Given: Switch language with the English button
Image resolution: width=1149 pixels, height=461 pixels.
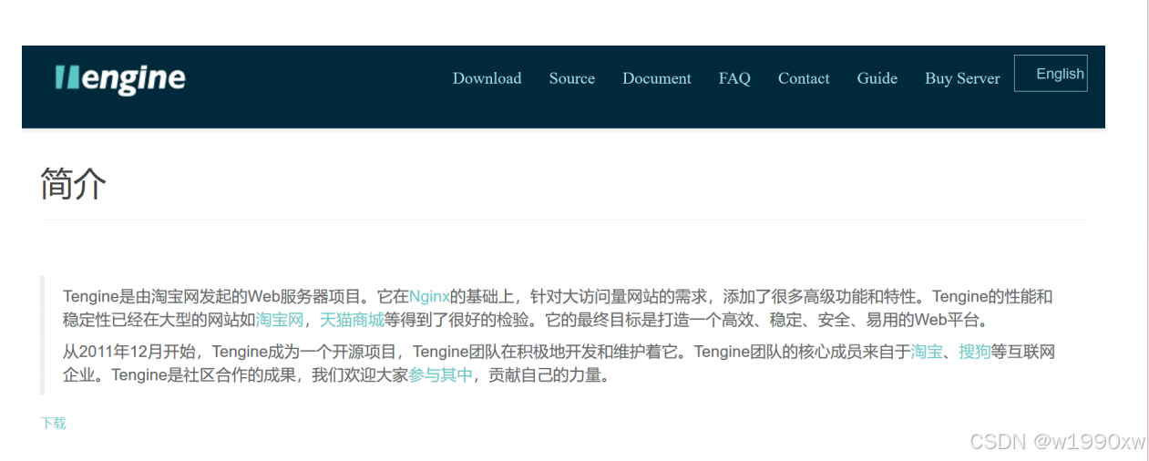Looking at the screenshot, I should pyautogui.click(x=1051, y=74).
